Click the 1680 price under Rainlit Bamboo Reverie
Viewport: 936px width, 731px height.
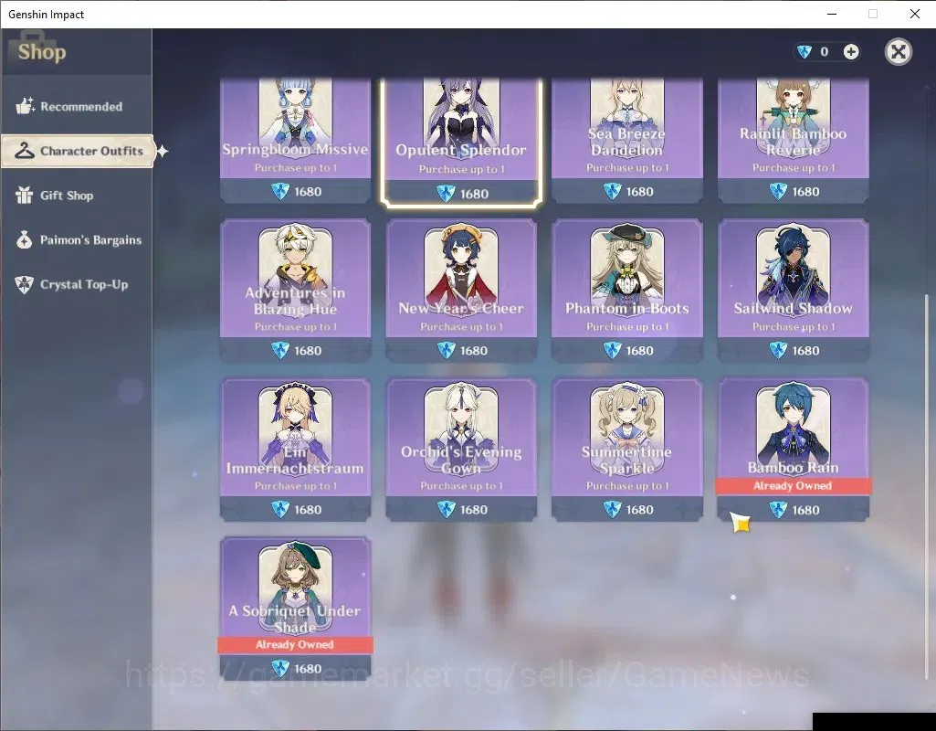coord(805,192)
